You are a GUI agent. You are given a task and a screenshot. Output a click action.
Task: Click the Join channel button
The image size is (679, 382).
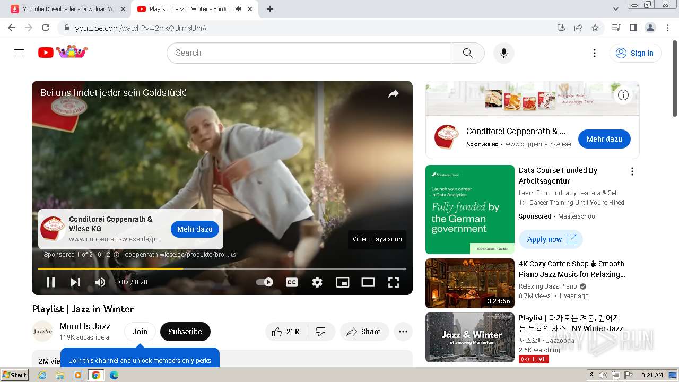point(140,332)
